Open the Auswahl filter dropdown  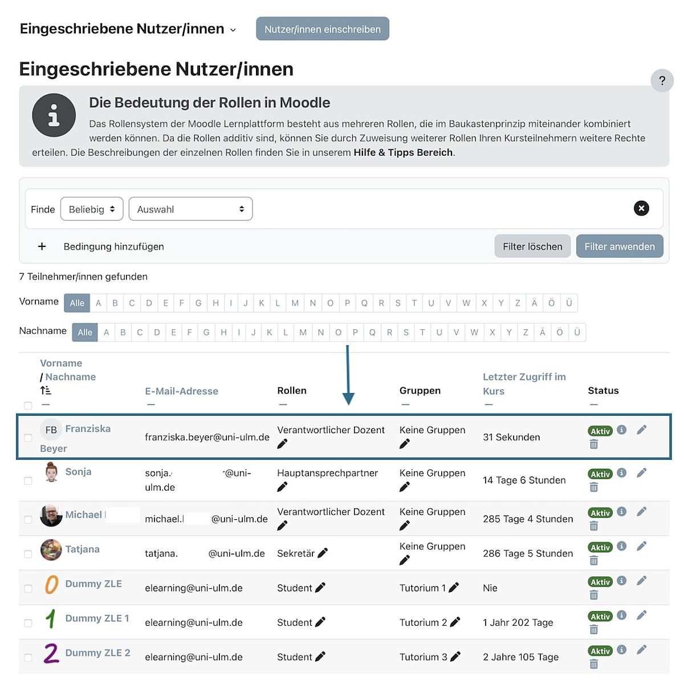(x=191, y=209)
